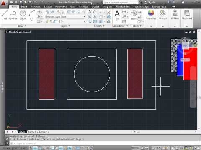Image resolution: width=201 pixels, height=150 pixels.
Task: Click the left red hatched rectangle
Action: tap(46, 74)
